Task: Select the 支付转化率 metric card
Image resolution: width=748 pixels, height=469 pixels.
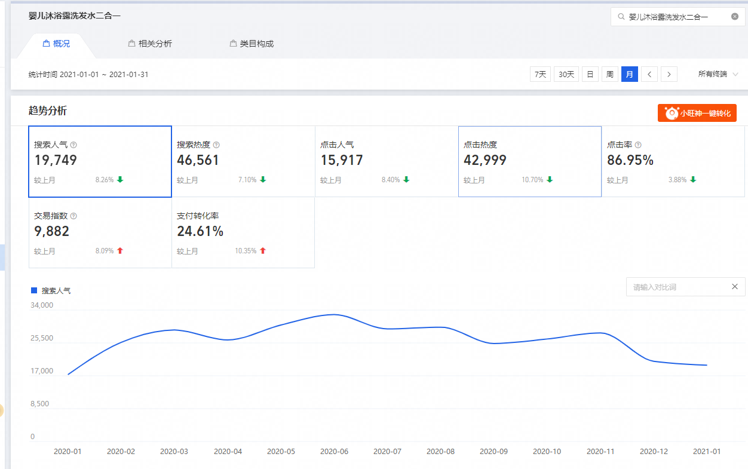Action: [x=243, y=232]
